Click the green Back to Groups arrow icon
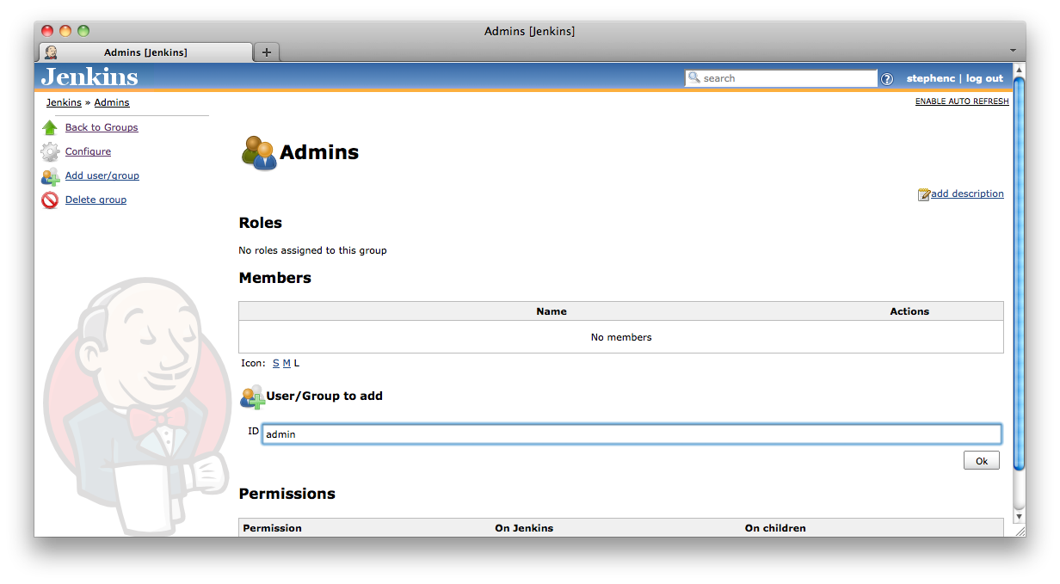 click(x=50, y=127)
